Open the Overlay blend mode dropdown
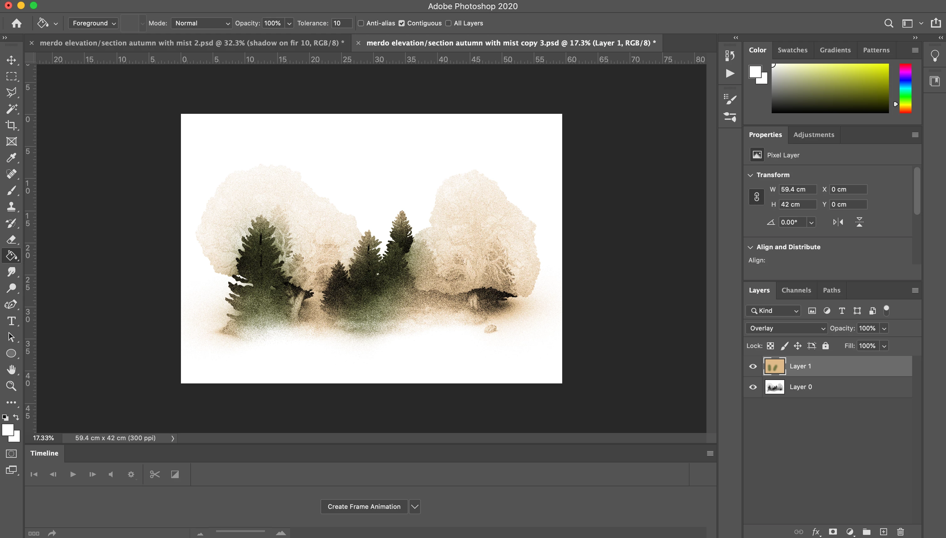The width and height of the screenshot is (946, 538). (x=786, y=328)
